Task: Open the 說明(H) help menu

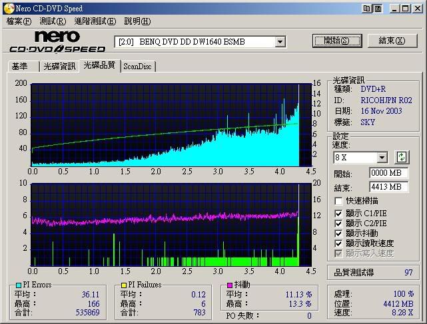Action: click(x=137, y=21)
